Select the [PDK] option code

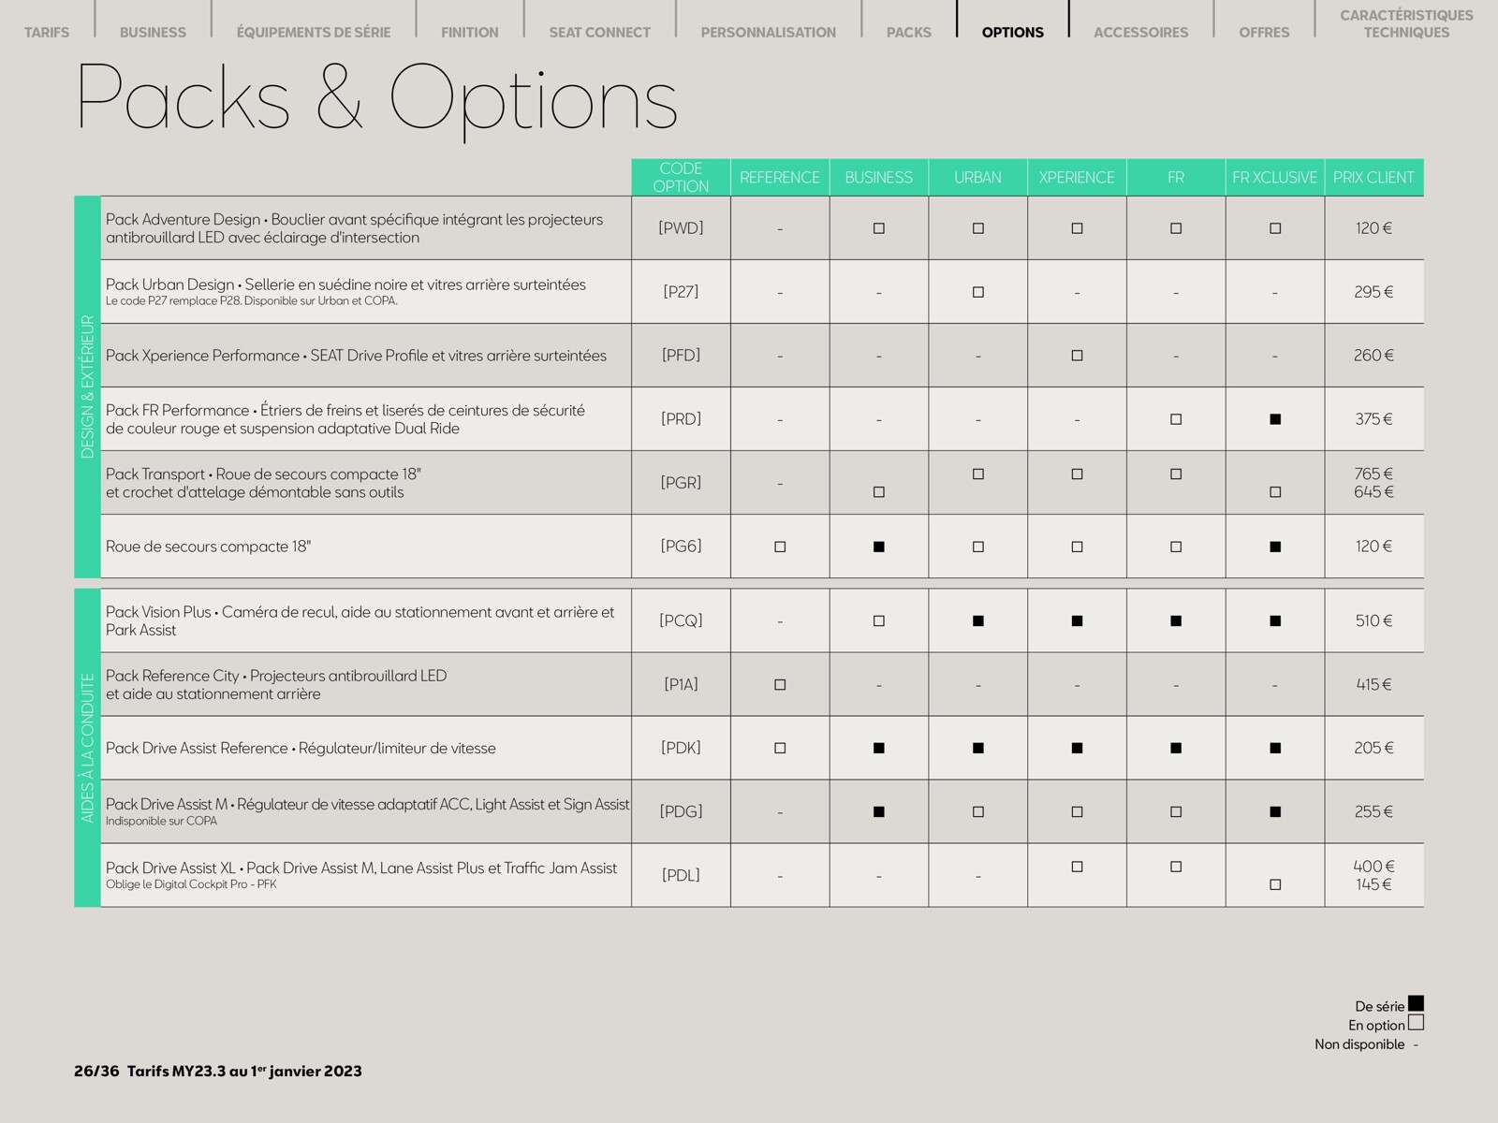click(x=681, y=747)
